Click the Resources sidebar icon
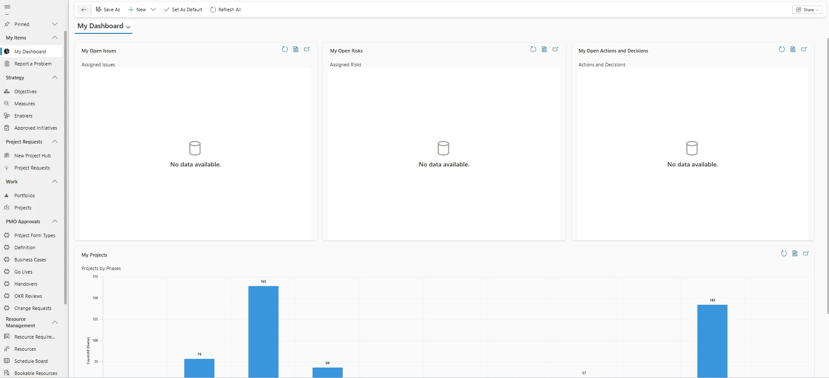This screenshot has width=829, height=378. [x=7, y=349]
